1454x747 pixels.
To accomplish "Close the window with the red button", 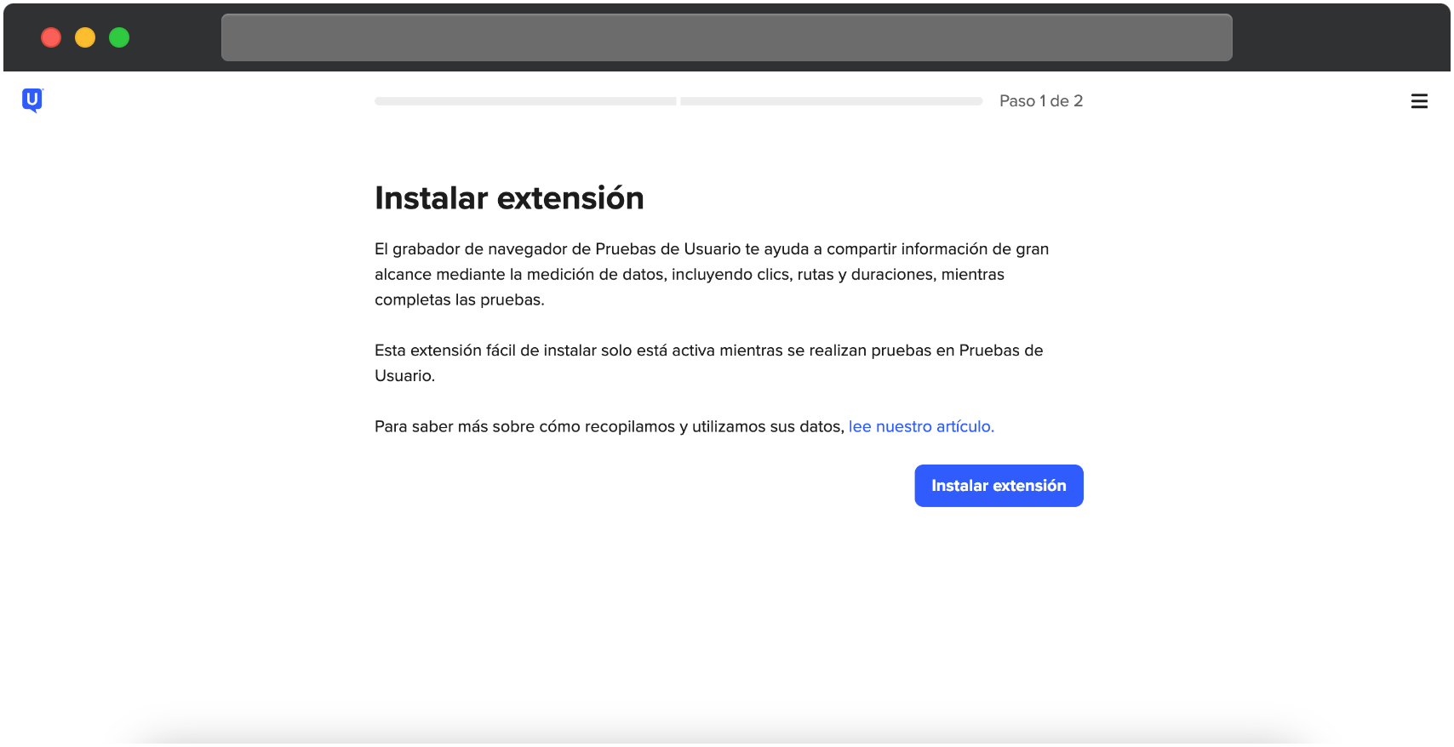I will (x=51, y=37).
